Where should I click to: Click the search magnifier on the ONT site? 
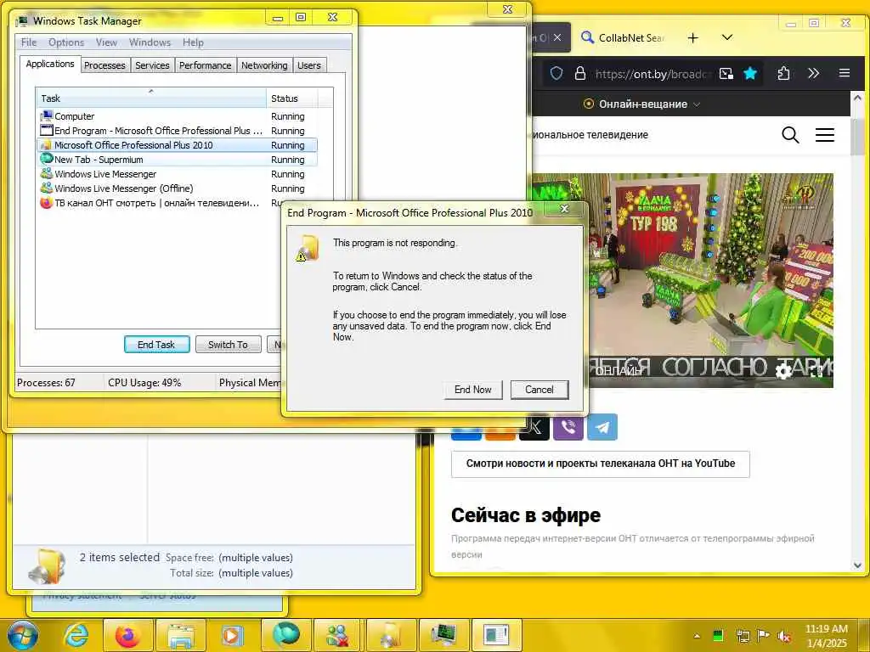(x=790, y=135)
